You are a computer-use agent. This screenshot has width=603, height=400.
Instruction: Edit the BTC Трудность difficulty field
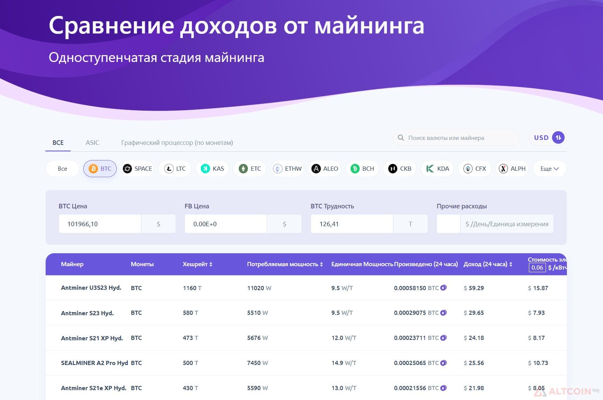[x=352, y=224]
